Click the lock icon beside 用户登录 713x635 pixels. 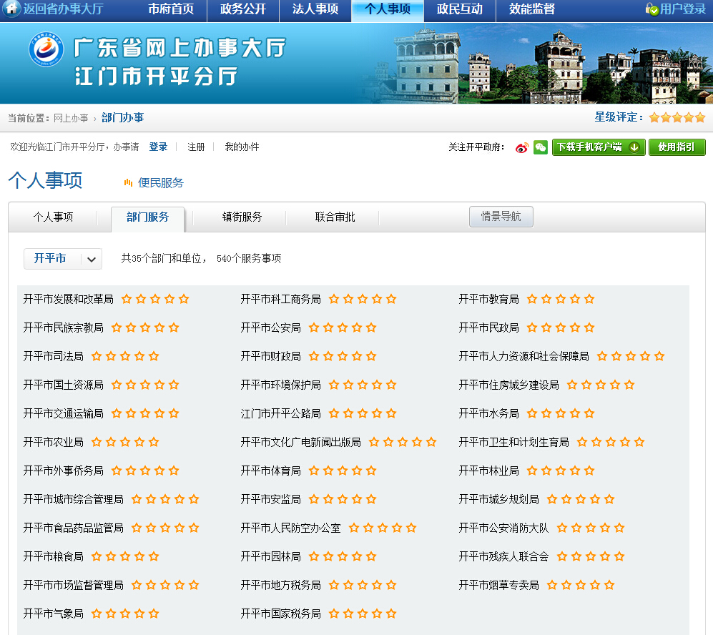[651, 9]
